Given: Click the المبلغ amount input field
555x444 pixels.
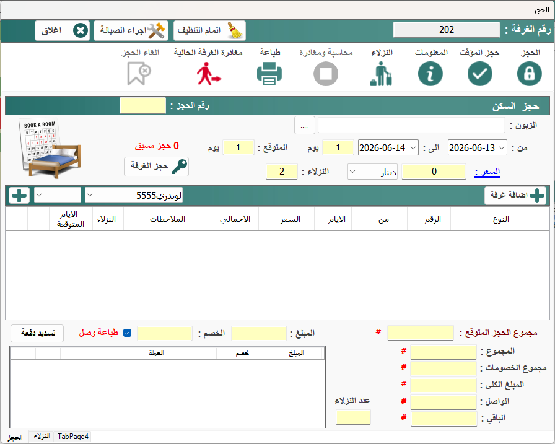Looking at the screenshot, I should [x=259, y=334].
